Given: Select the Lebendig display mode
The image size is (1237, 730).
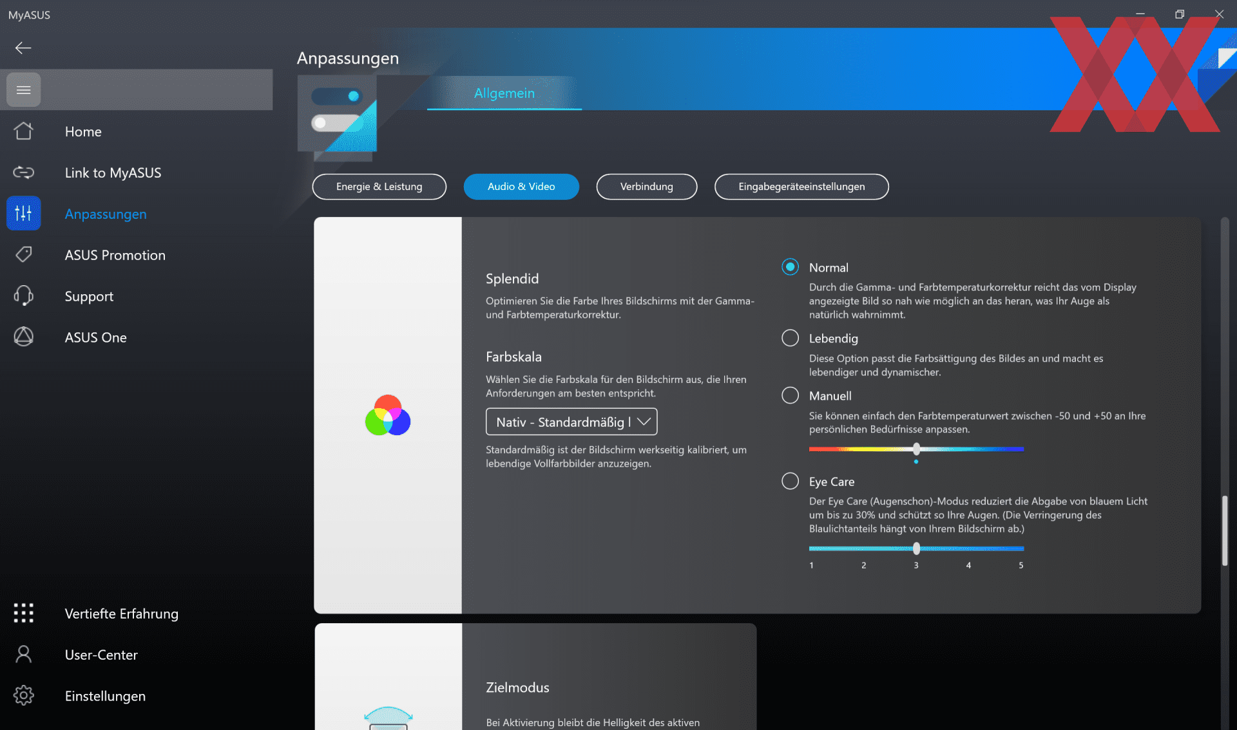Looking at the screenshot, I should pos(790,338).
